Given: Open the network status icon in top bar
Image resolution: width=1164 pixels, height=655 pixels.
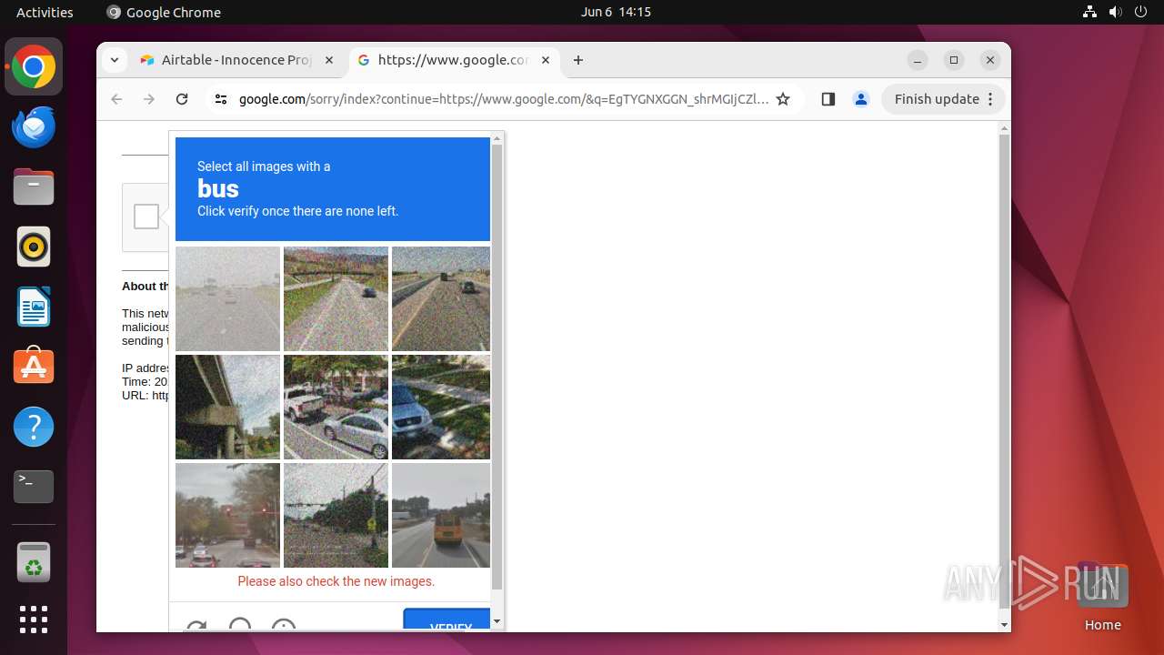Looking at the screenshot, I should click(1089, 12).
